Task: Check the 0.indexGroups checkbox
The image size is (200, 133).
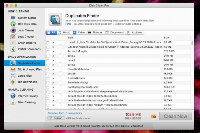Action: click(x=48, y=78)
